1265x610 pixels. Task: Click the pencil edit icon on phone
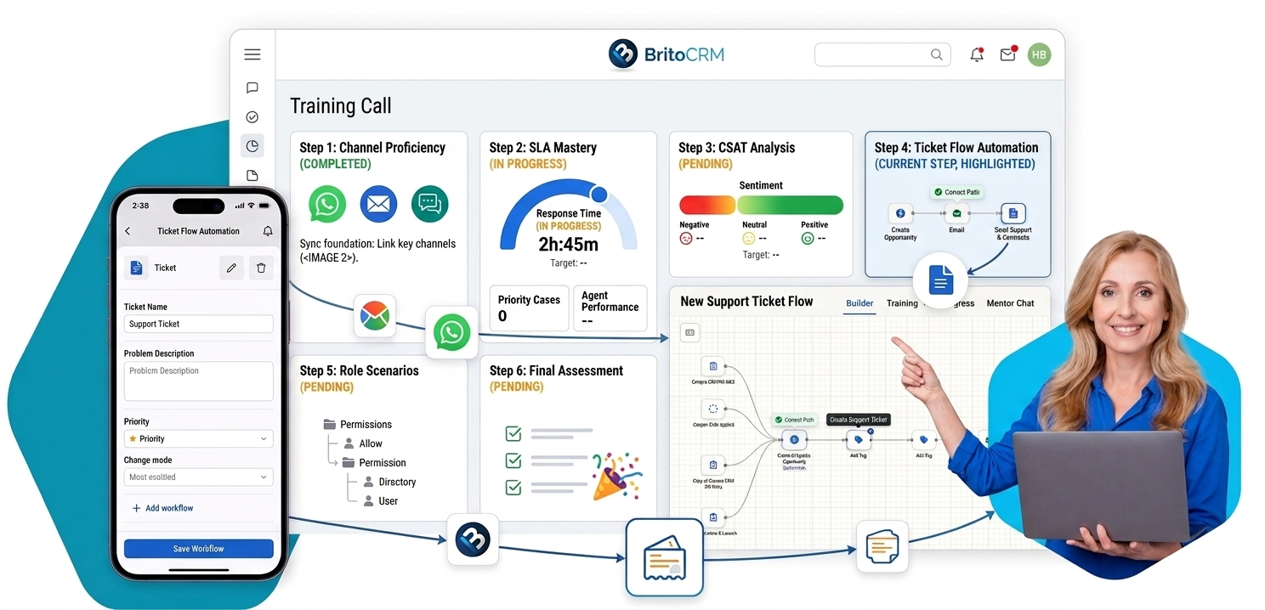230,268
